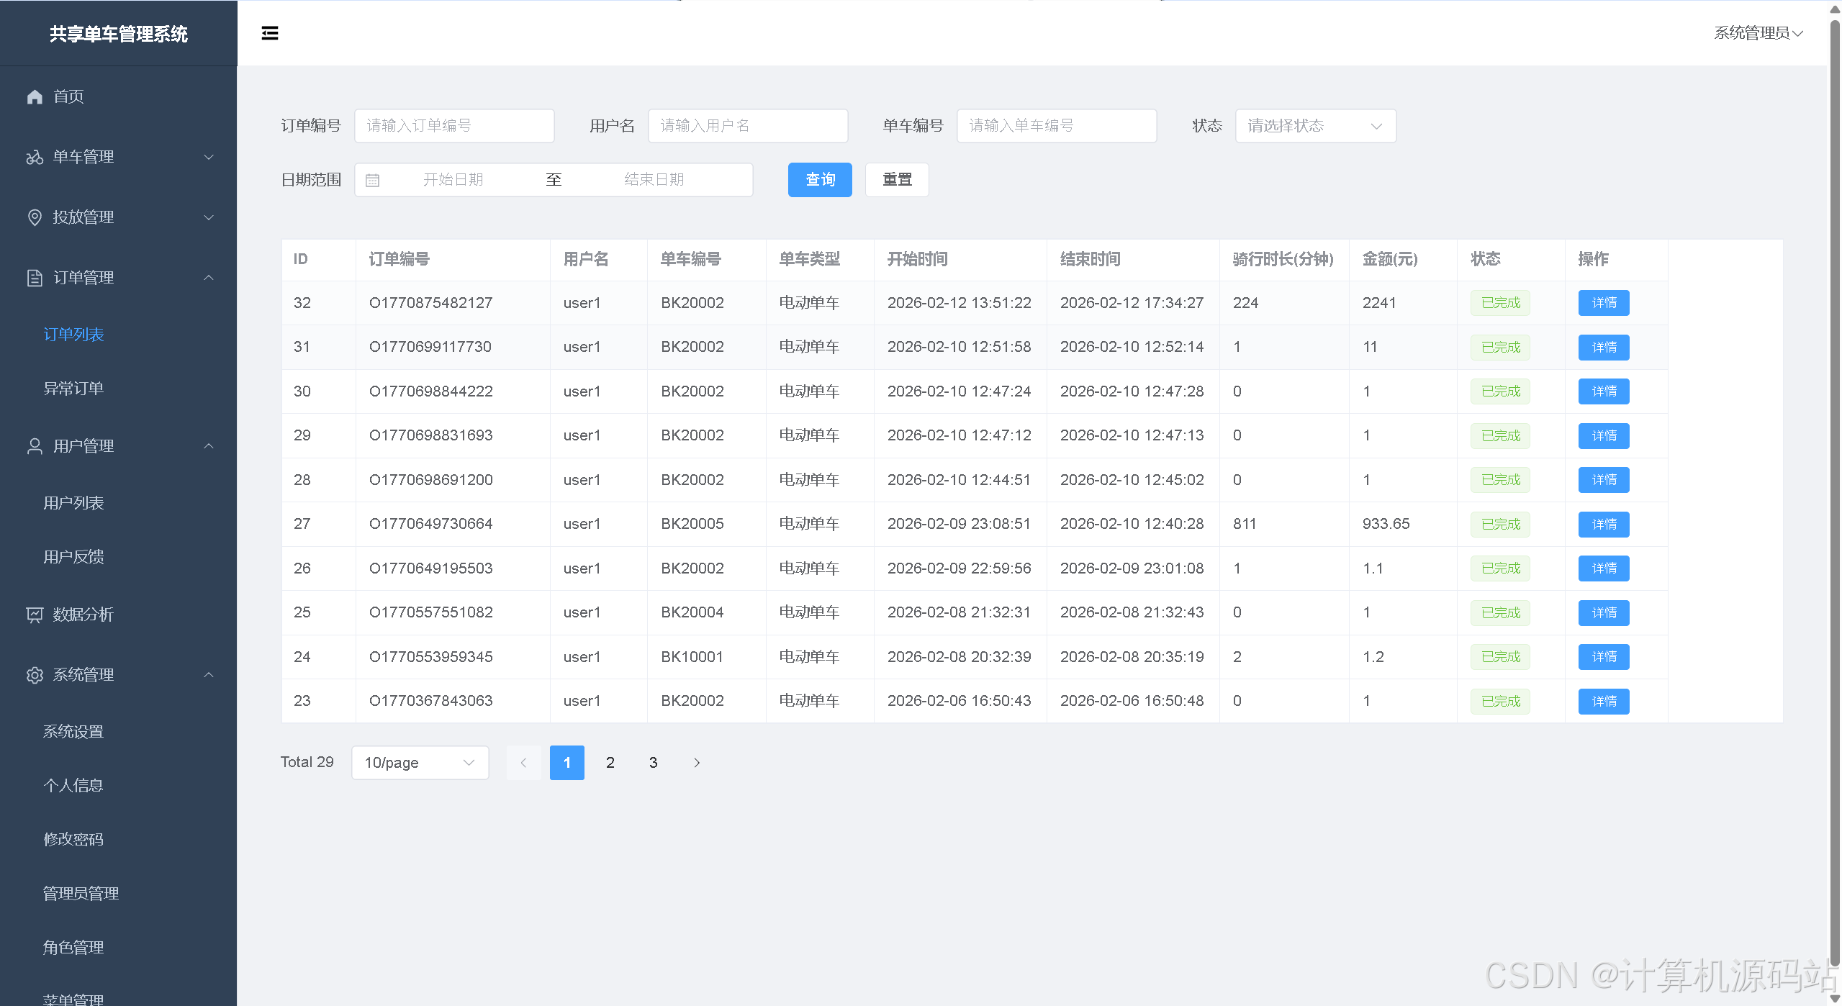Click the chart icon for 数据分析
Screen dimensions: 1842x1006
point(35,615)
